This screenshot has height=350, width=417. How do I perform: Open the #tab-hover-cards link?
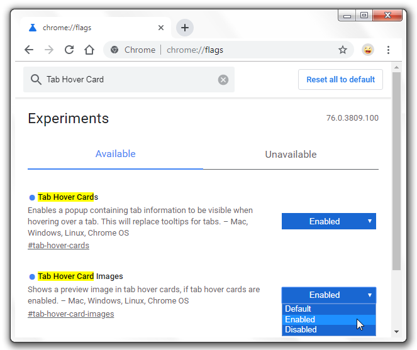(58, 245)
